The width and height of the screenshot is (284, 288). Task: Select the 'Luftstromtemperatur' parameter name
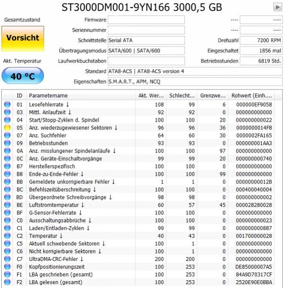(54, 205)
